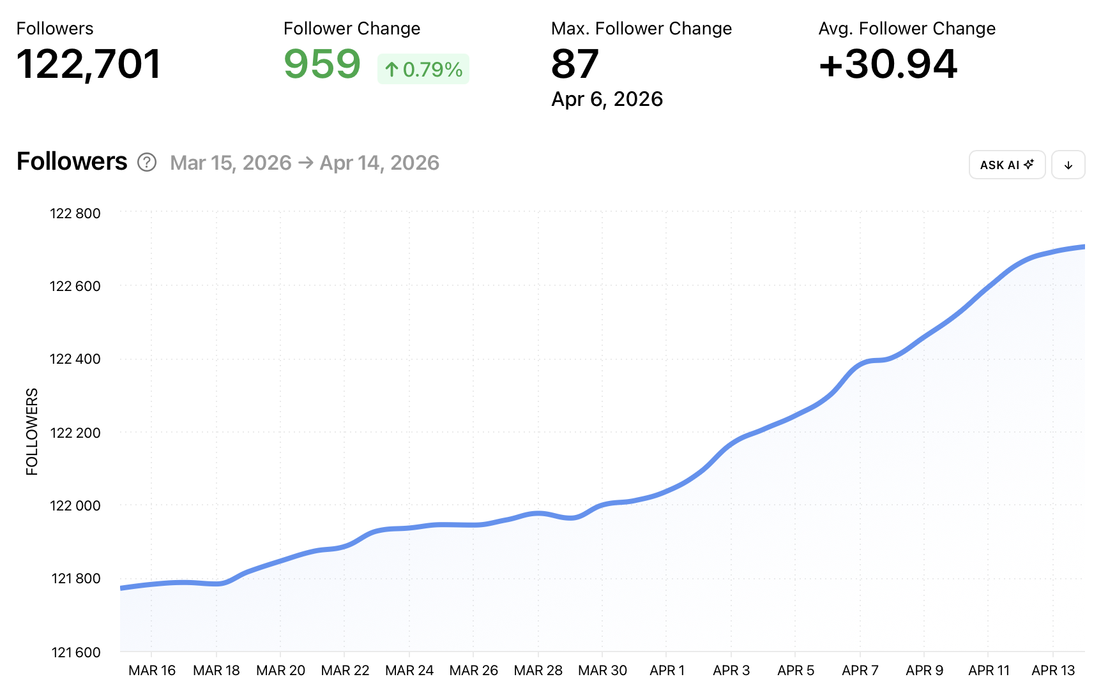Click the ASK AI button
1101x693 pixels.
pos(1007,164)
